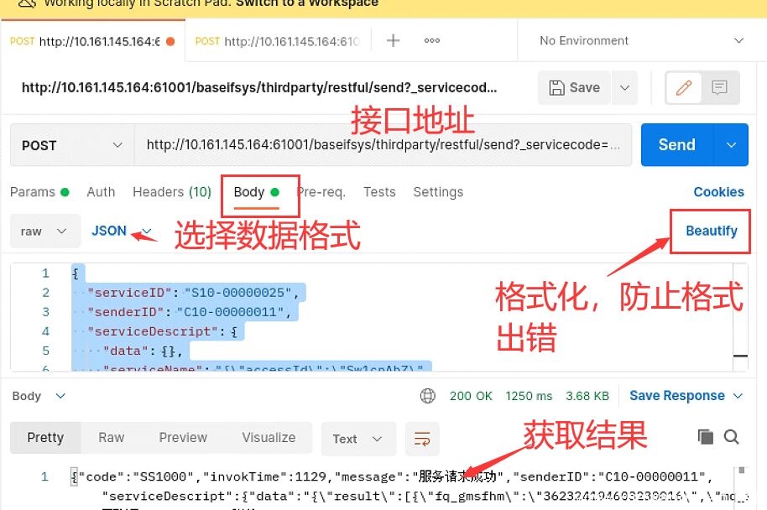Viewport: 767px width, 510px height.
Task: Expand the No Environment dropdown
Action: pos(641,40)
